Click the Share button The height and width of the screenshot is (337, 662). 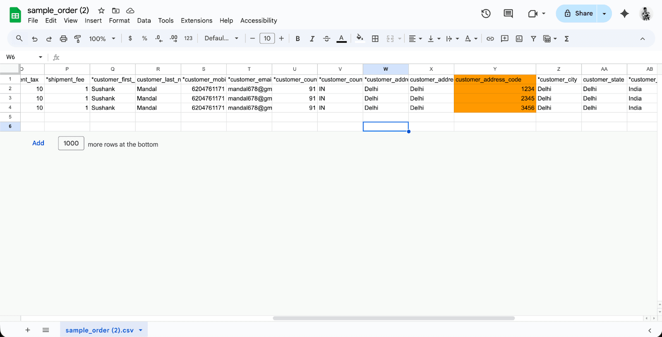pos(578,14)
